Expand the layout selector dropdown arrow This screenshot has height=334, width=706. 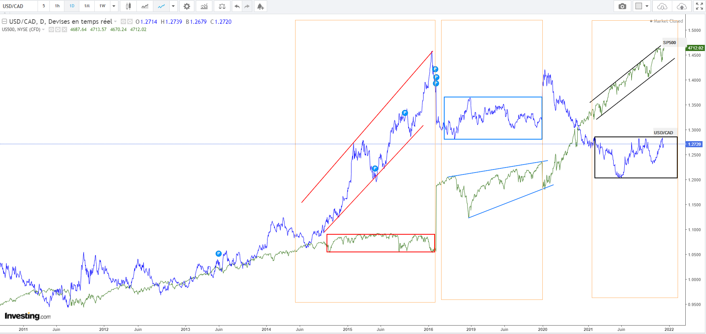click(647, 6)
